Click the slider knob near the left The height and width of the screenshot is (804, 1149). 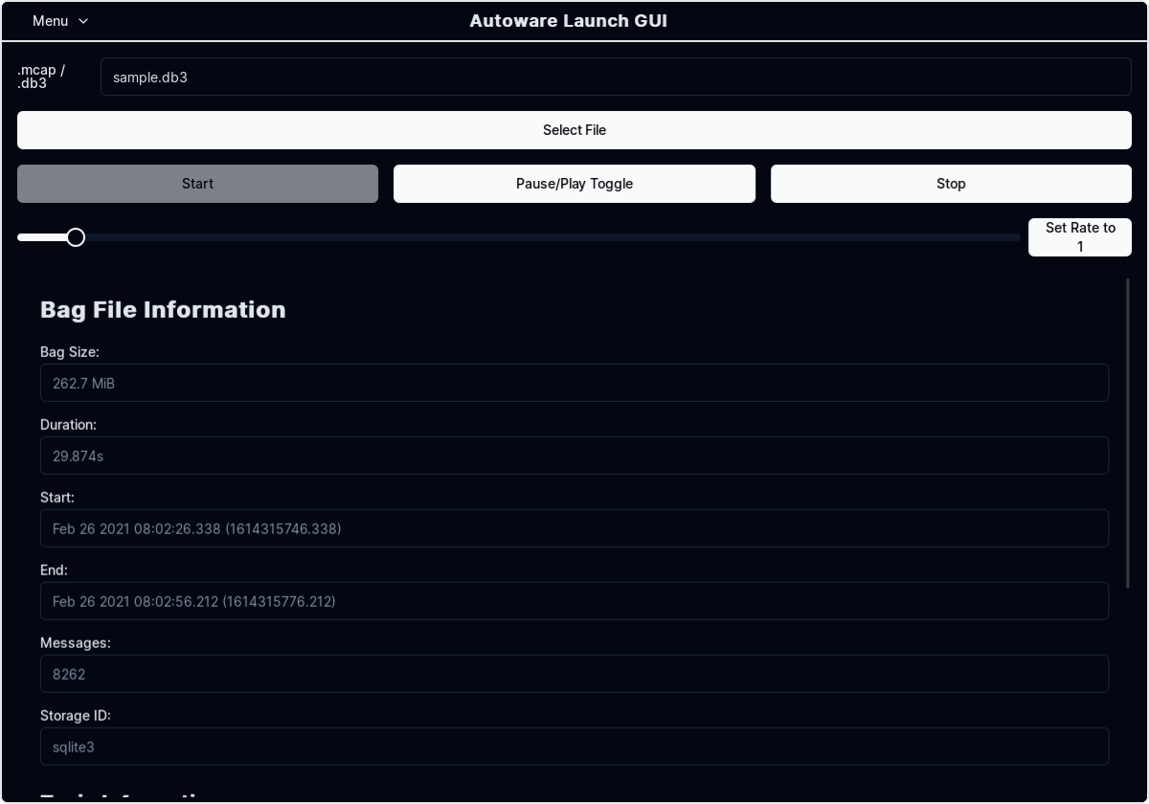pyautogui.click(x=76, y=236)
